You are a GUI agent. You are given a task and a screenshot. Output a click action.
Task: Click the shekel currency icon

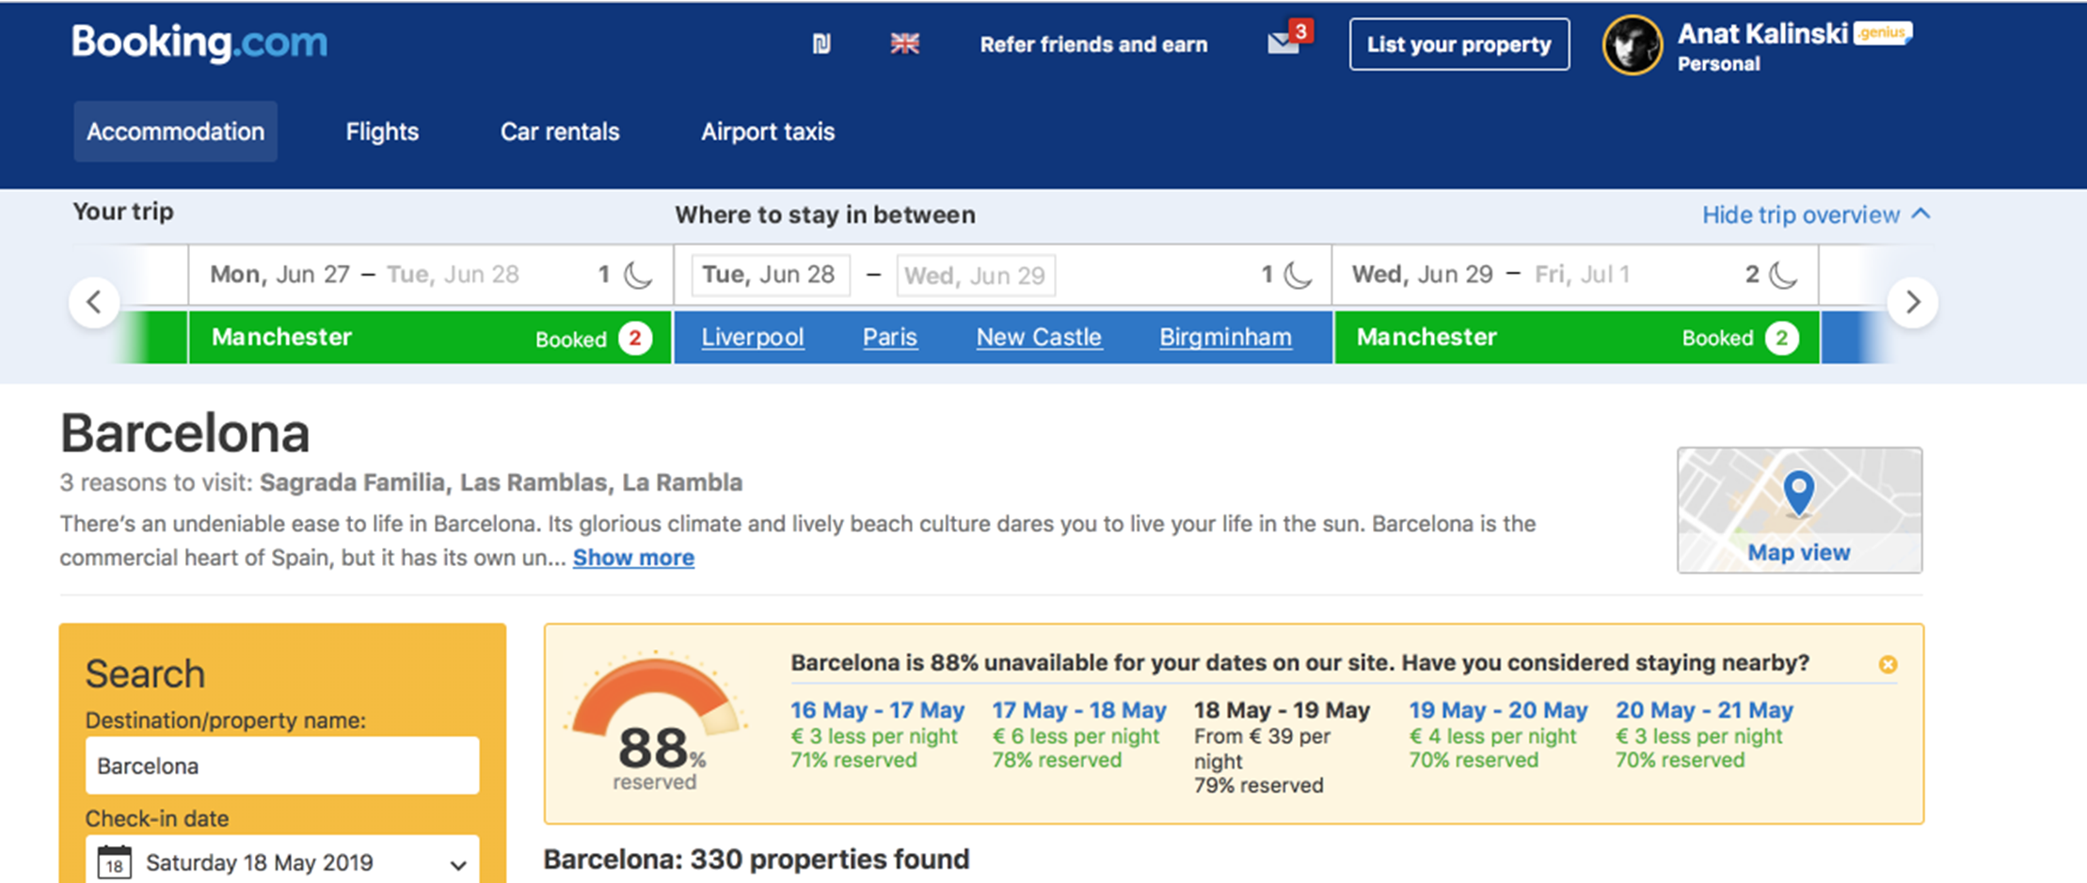821,44
